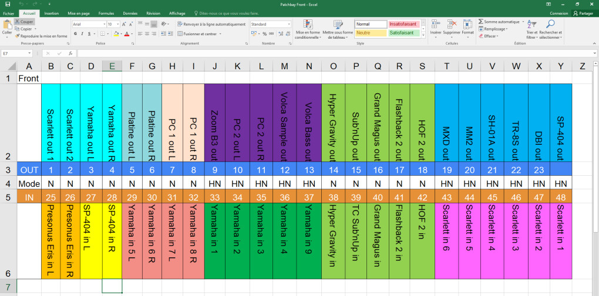
Task: Cut selection with the Couper button
Action: pyautogui.click(x=25, y=22)
